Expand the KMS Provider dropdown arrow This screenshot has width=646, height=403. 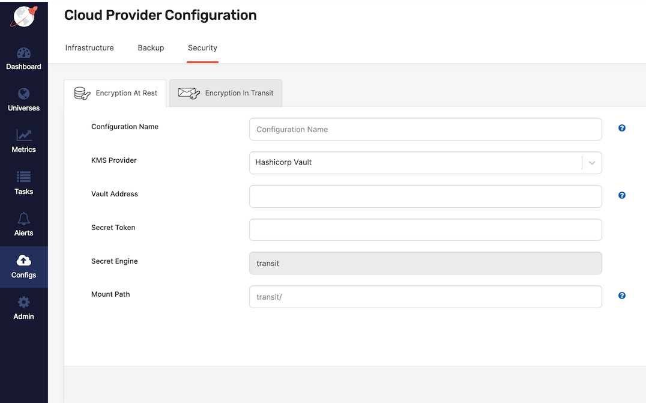(x=591, y=163)
